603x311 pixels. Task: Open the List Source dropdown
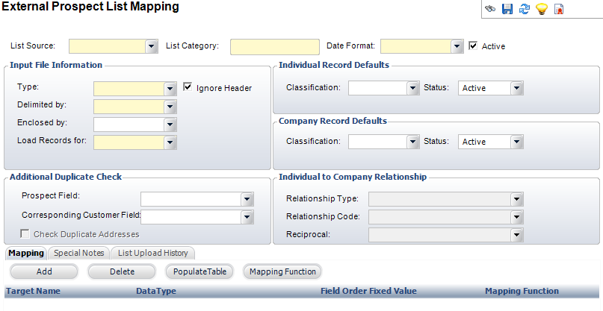pos(151,46)
